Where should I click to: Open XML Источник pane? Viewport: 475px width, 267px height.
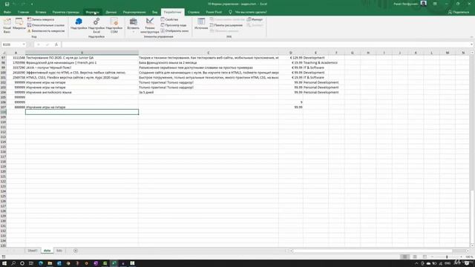201,24
